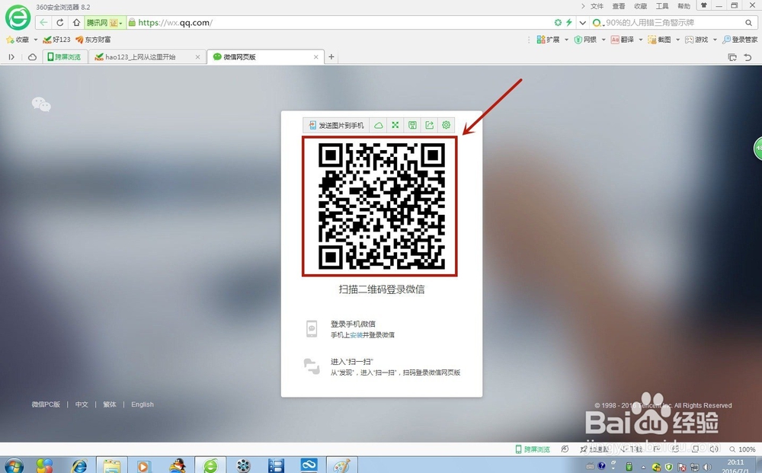Image resolution: width=762 pixels, height=473 pixels.
Task: Click the 跨屏浏览 icon in status bar
Action: click(x=533, y=449)
